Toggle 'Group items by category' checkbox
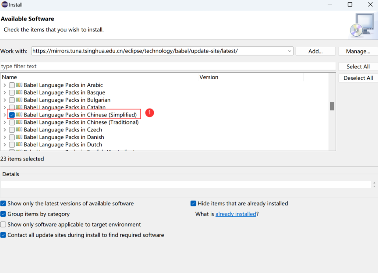 pyautogui.click(x=3, y=214)
